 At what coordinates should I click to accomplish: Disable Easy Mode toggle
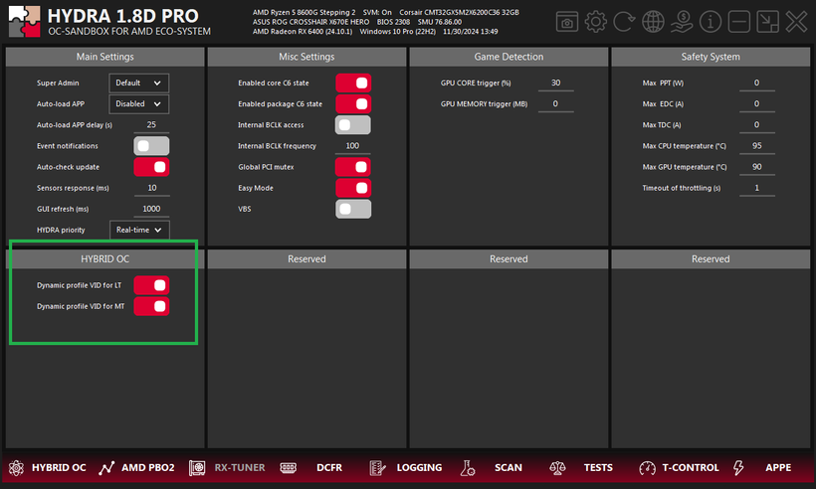coord(353,188)
